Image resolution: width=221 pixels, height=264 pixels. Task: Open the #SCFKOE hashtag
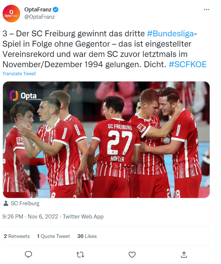click(x=188, y=65)
